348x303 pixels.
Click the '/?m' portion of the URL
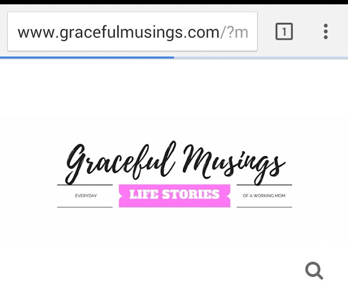tap(234, 33)
